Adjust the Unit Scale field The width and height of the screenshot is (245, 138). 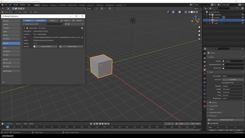233,80
